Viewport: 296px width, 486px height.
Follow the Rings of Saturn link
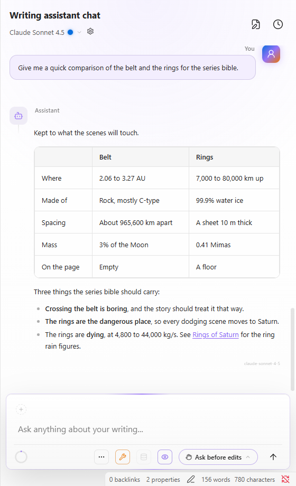click(x=216, y=335)
